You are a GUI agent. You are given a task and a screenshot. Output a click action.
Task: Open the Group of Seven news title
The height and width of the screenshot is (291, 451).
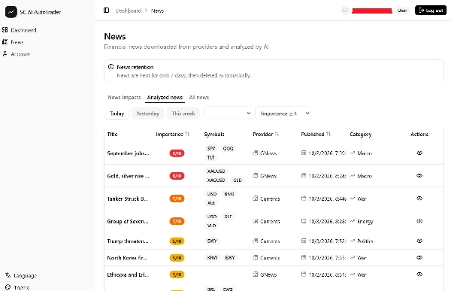point(128,221)
